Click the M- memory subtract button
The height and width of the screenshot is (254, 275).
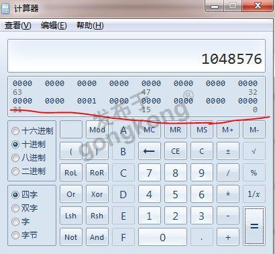[254, 130]
